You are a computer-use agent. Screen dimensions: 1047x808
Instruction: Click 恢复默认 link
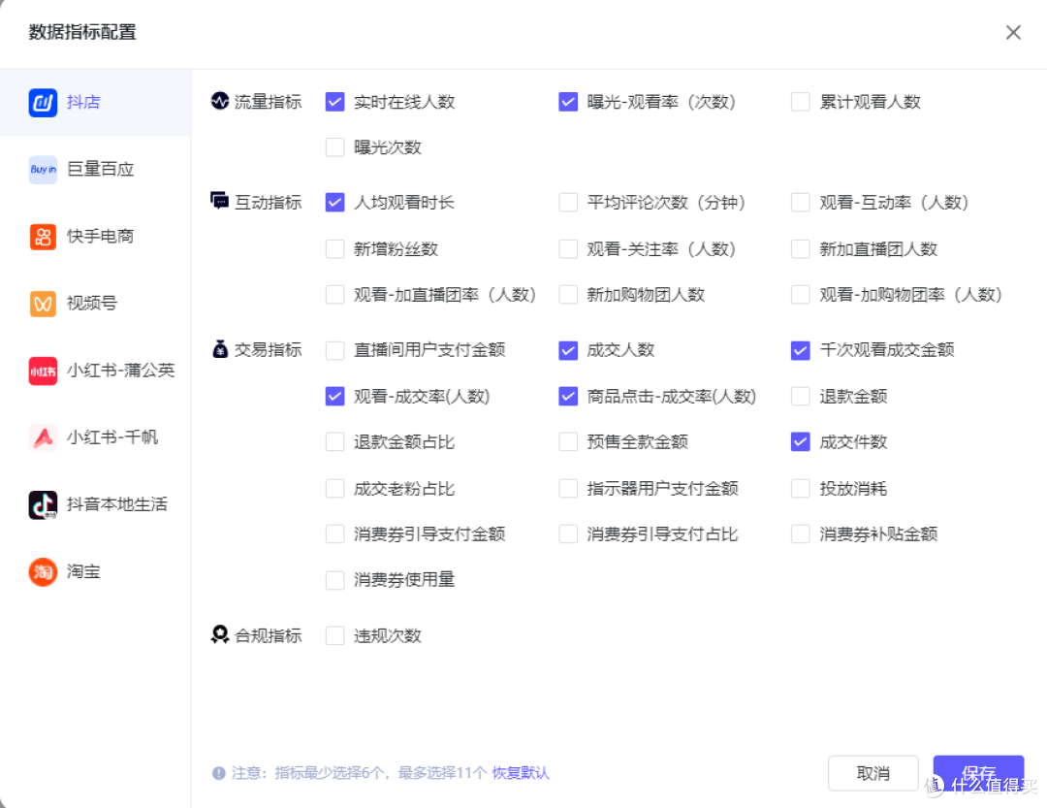click(x=521, y=773)
